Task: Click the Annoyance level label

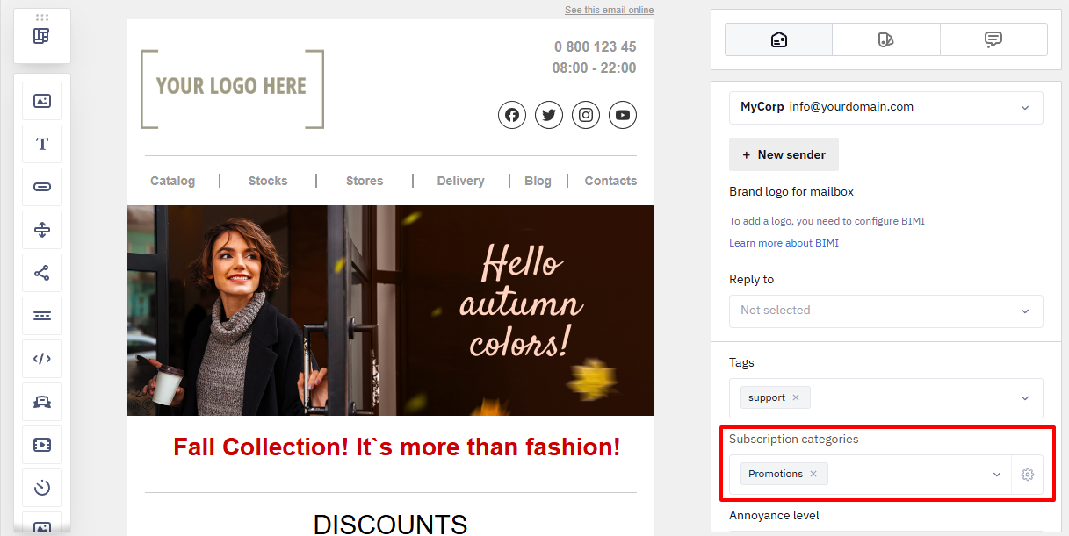Action: [774, 515]
